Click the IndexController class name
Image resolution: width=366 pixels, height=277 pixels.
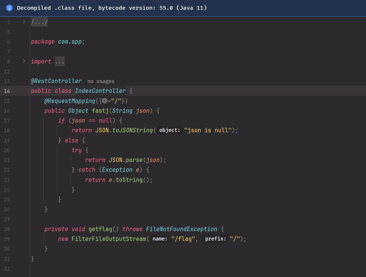100,91
